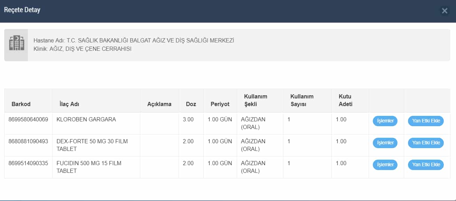The image size is (456, 201).
Task: Close the Reçete Detay dialog
Action: pos(445,11)
